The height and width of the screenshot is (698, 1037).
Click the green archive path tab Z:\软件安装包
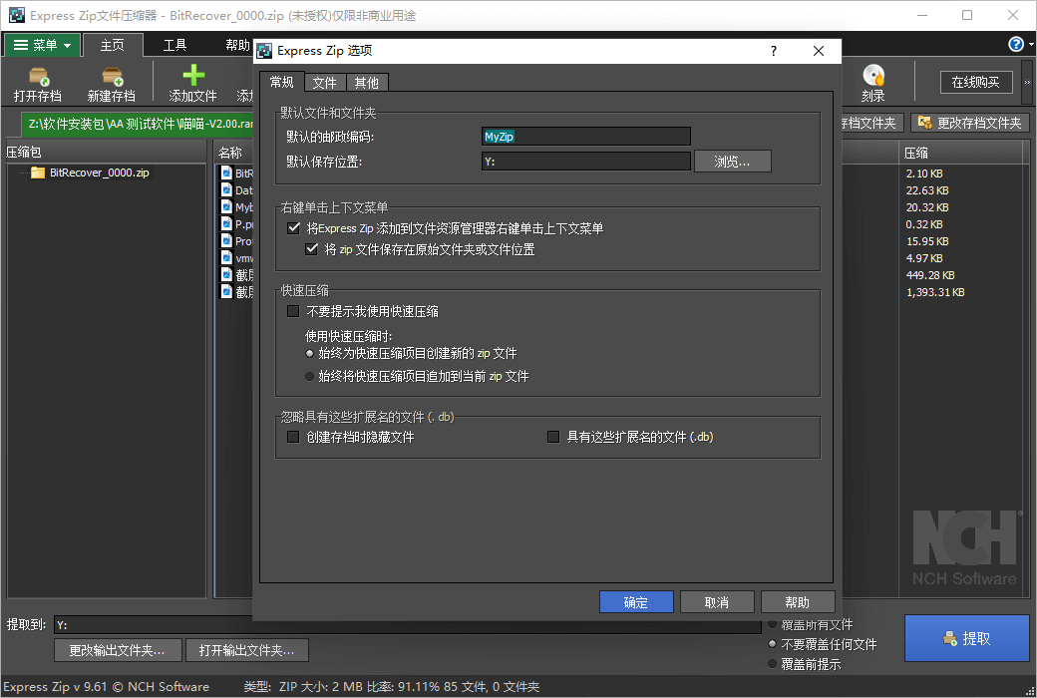click(139, 124)
